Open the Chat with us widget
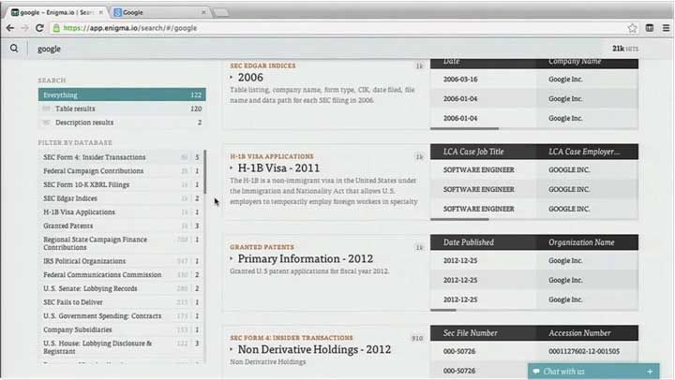The width and height of the screenshot is (675, 380). tap(593, 372)
